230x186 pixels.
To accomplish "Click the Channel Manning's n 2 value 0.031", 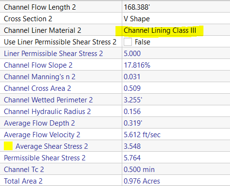I will pos(132,77).
